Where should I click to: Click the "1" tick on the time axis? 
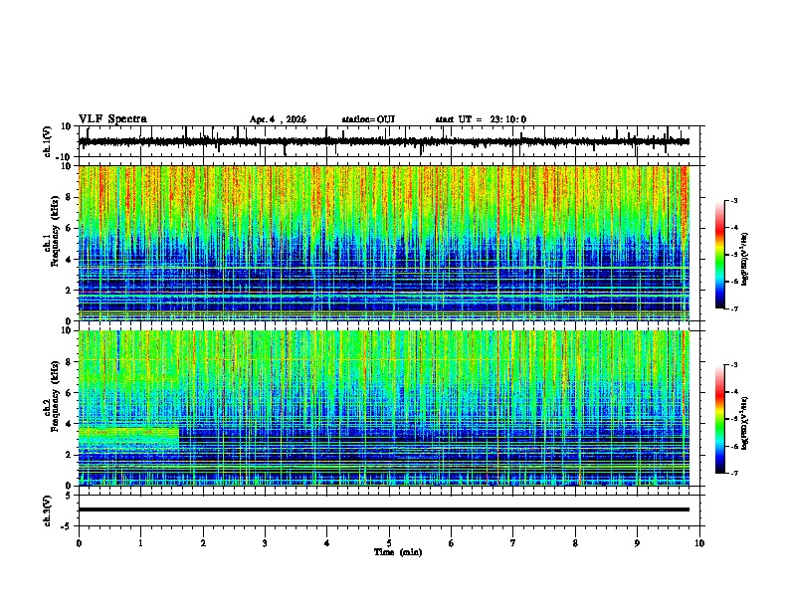pos(140,543)
